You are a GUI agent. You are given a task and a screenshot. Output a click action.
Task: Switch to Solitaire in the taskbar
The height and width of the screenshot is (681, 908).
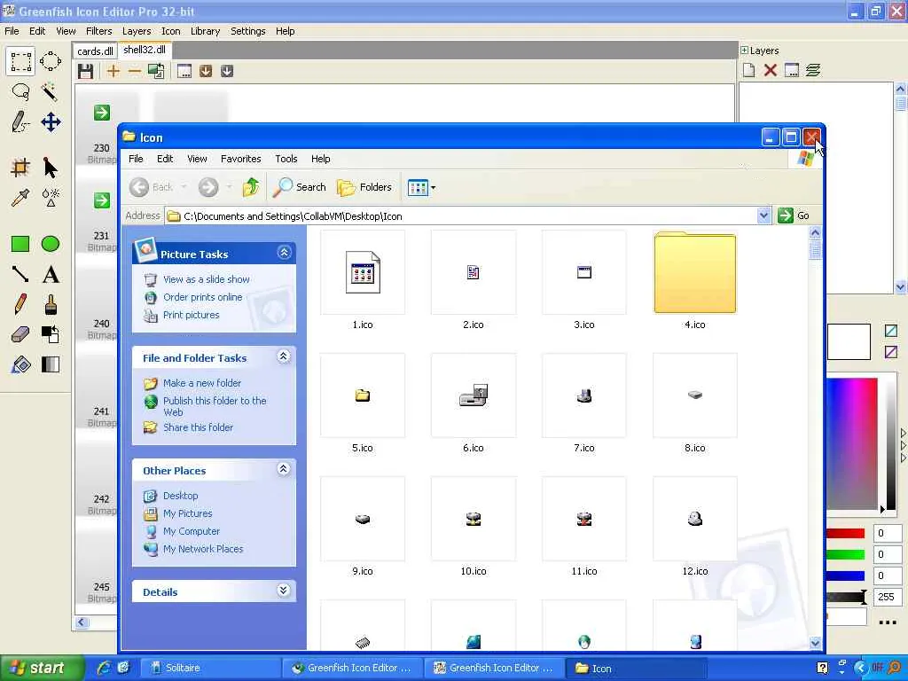pos(211,668)
